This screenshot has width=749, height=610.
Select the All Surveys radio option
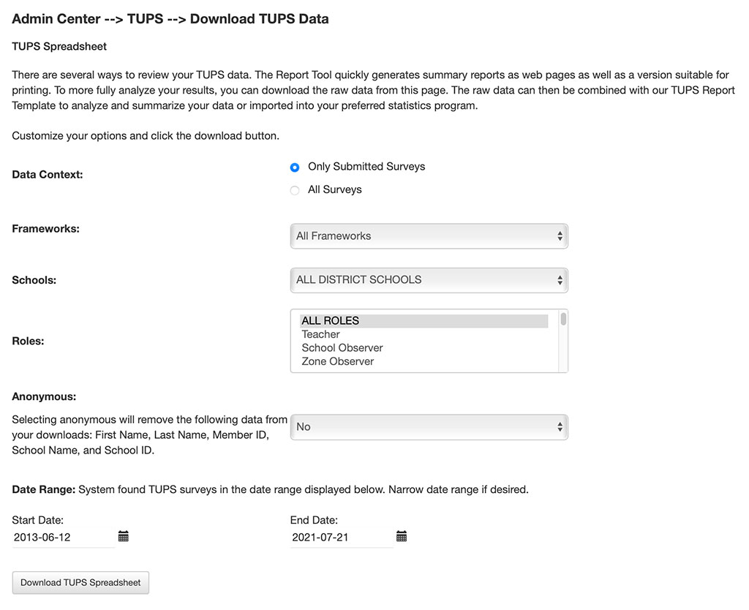tap(295, 190)
